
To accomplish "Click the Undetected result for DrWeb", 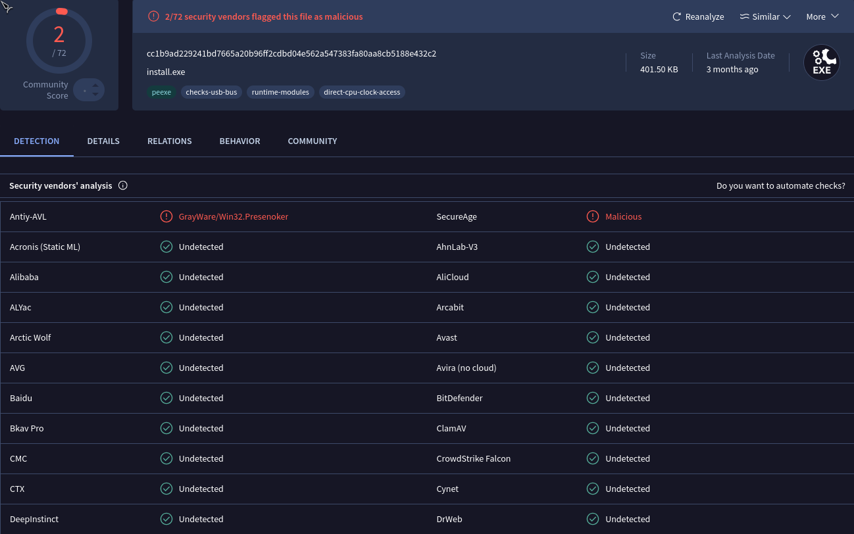I will (x=628, y=519).
